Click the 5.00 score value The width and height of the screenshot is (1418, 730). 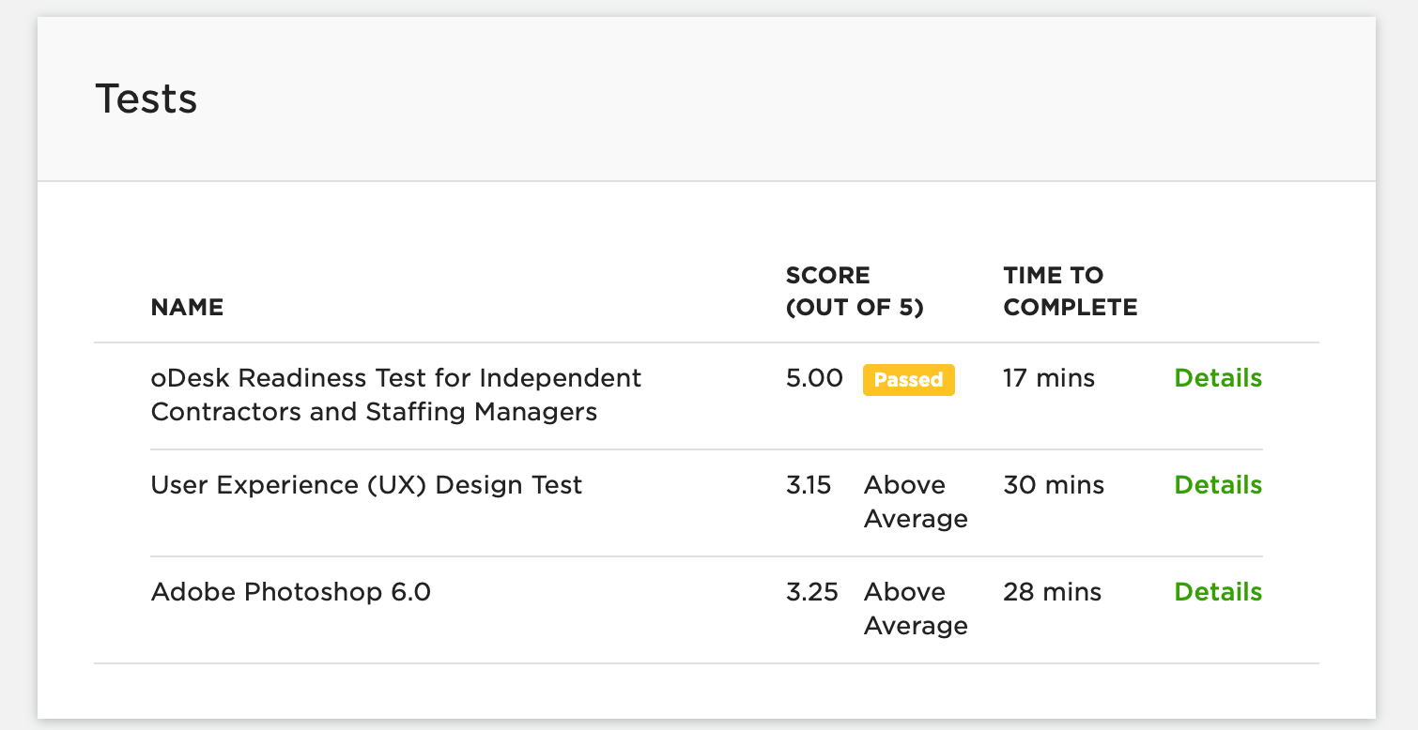coord(814,378)
